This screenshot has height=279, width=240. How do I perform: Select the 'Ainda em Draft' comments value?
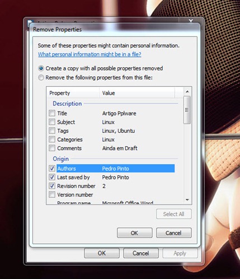[120, 148]
